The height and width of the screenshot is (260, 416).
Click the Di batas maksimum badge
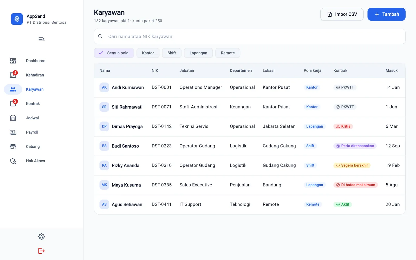356,185
